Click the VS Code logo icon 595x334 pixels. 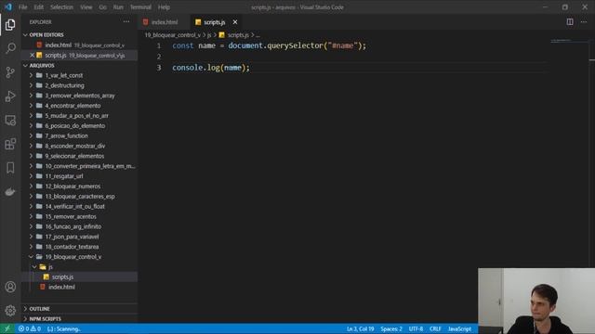[8, 6]
